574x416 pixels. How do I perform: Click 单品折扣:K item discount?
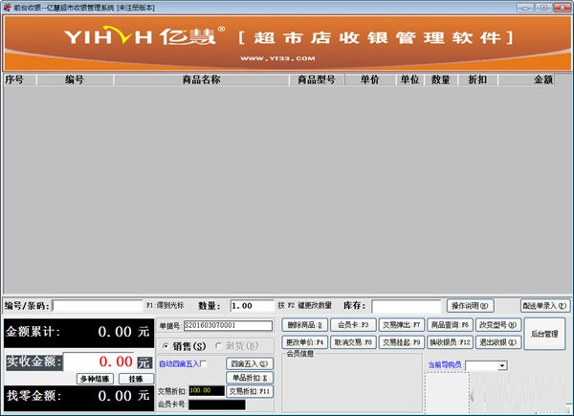click(250, 378)
